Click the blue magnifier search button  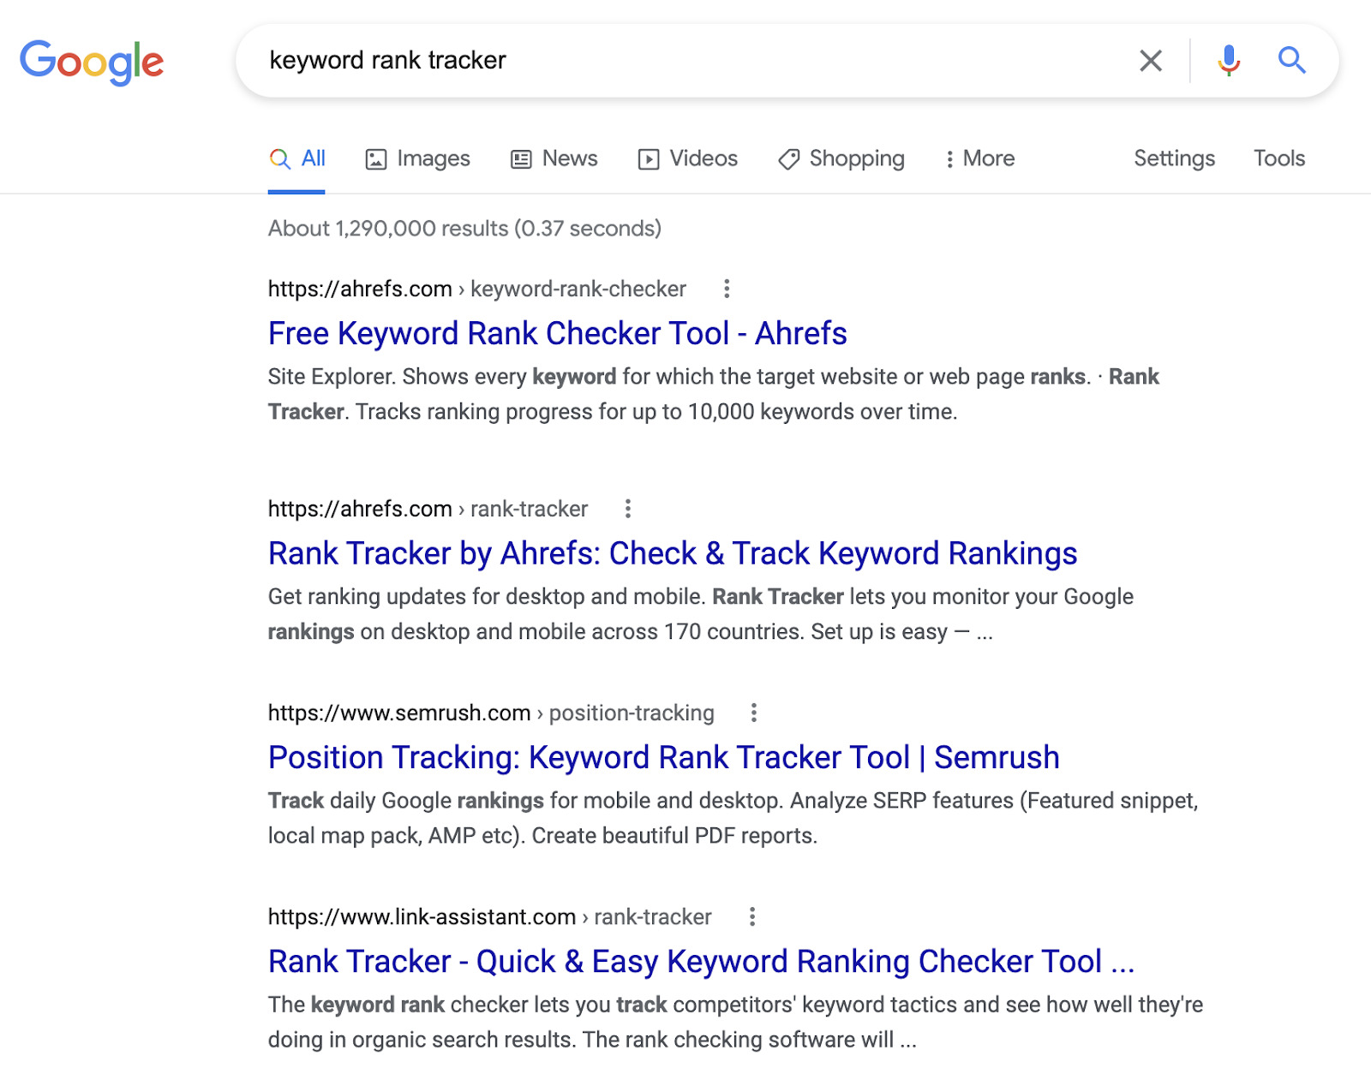(1291, 61)
